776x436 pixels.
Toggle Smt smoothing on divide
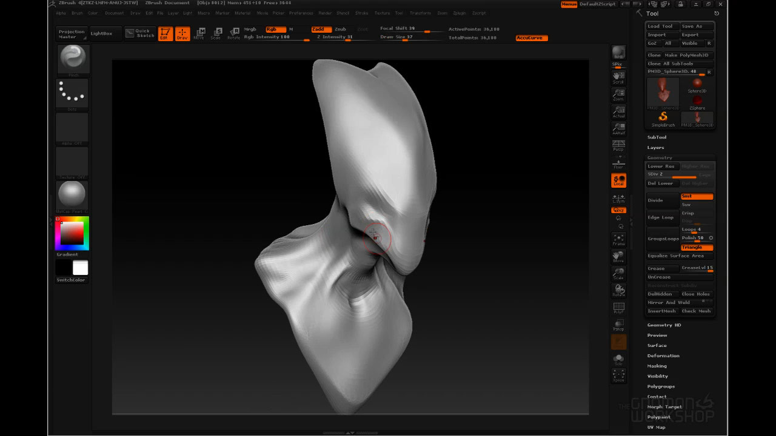click(697, 196)
